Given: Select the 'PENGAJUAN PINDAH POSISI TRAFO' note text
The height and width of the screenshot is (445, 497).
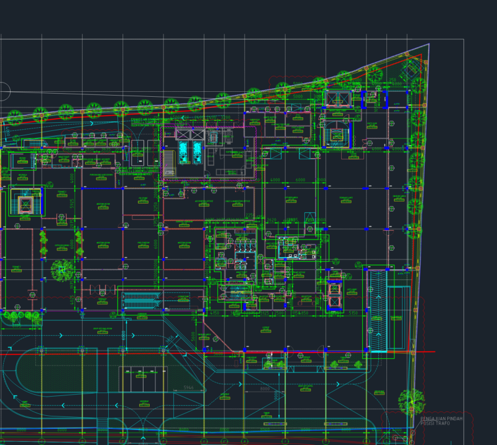Looking at the screenshot, I should point(441,421).
